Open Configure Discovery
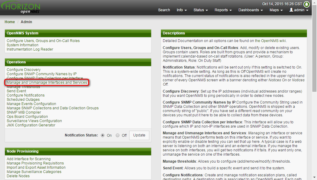The height and width of the screenshot is (180, 317). 24,69
